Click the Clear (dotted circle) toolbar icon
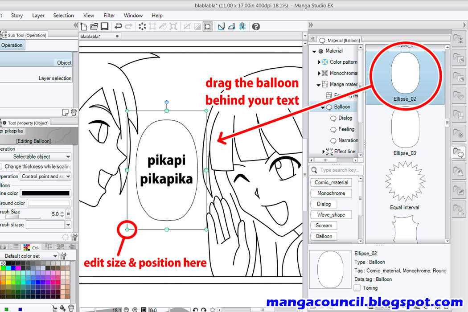Screen dimensions: 468x312 (142, 27)
